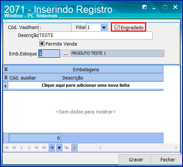
Task: Toggle the Permite Venda checkbox
Action: pos(42,44)
